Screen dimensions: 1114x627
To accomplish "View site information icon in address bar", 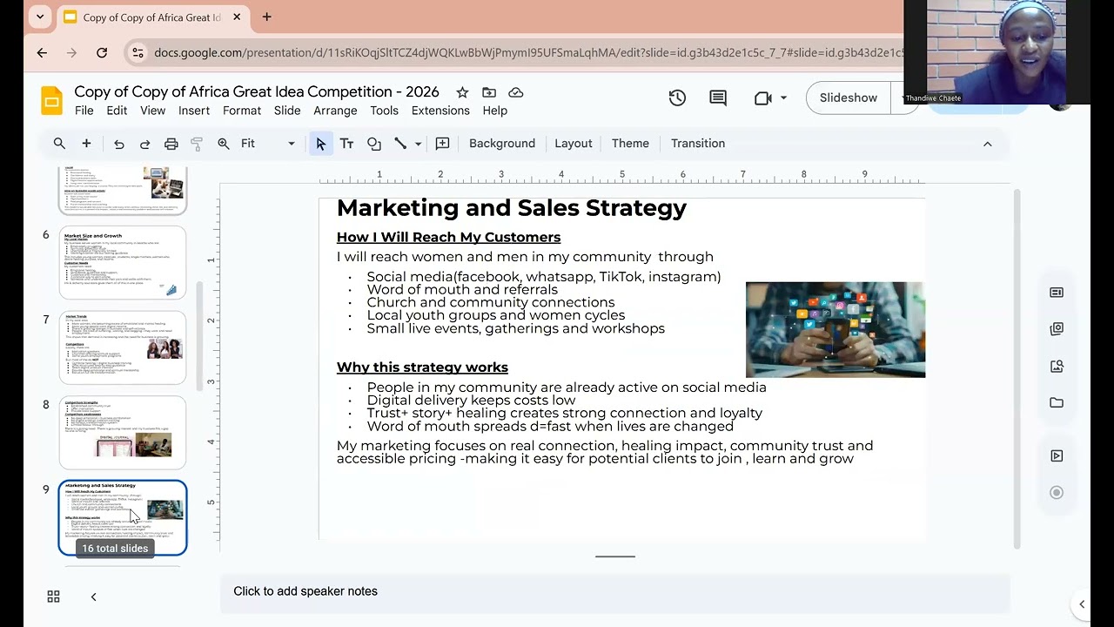I will [x=138, y=53].
